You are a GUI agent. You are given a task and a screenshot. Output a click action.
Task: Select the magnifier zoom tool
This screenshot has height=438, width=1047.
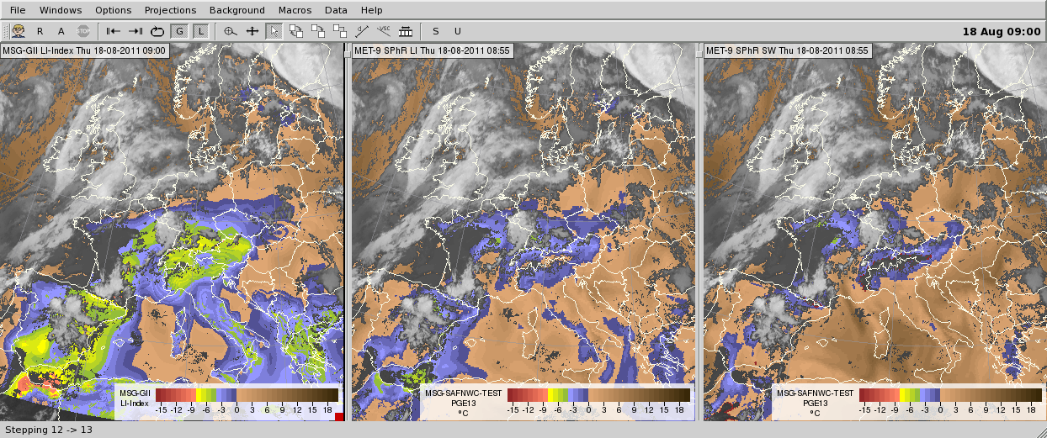click(x=231, y=31)
